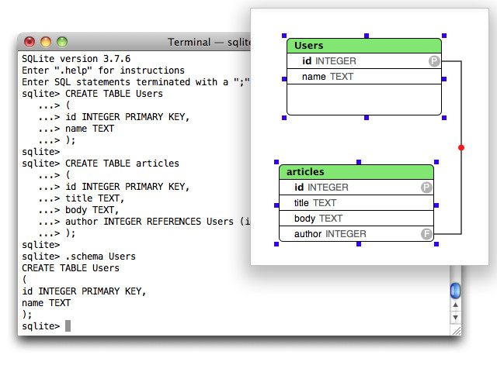Click 'Enter ".help" for instructions' line

[x=103, y=71]
